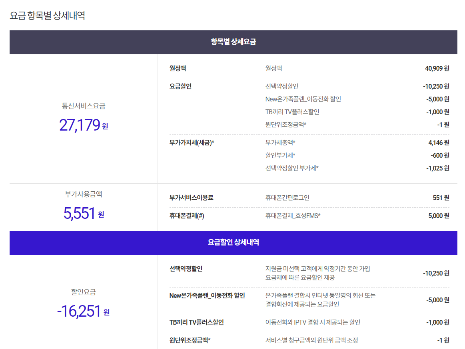Select the 부가가치세(세금)* category label
The image size is (465, 349).
192,143
